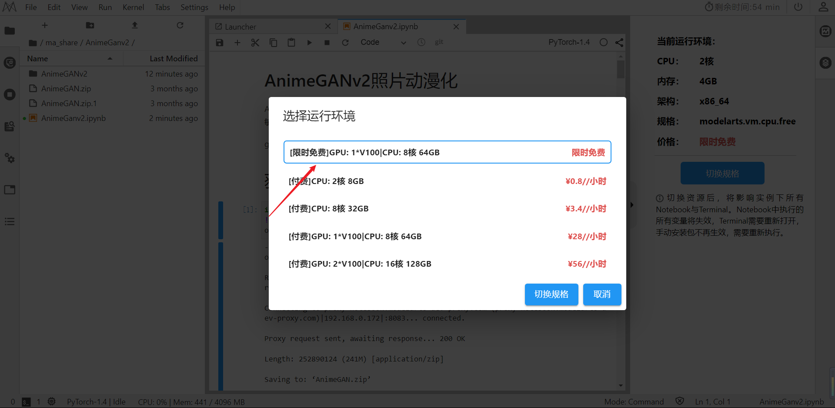The width and height of the screenshot is (835, 408).
Task: Create a new folder in file browser
Action: click(90, 25)
